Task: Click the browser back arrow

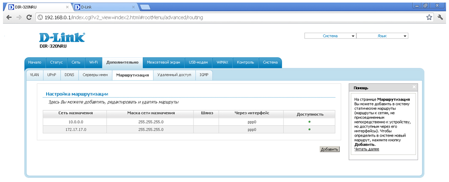Action: coord(8,17)
